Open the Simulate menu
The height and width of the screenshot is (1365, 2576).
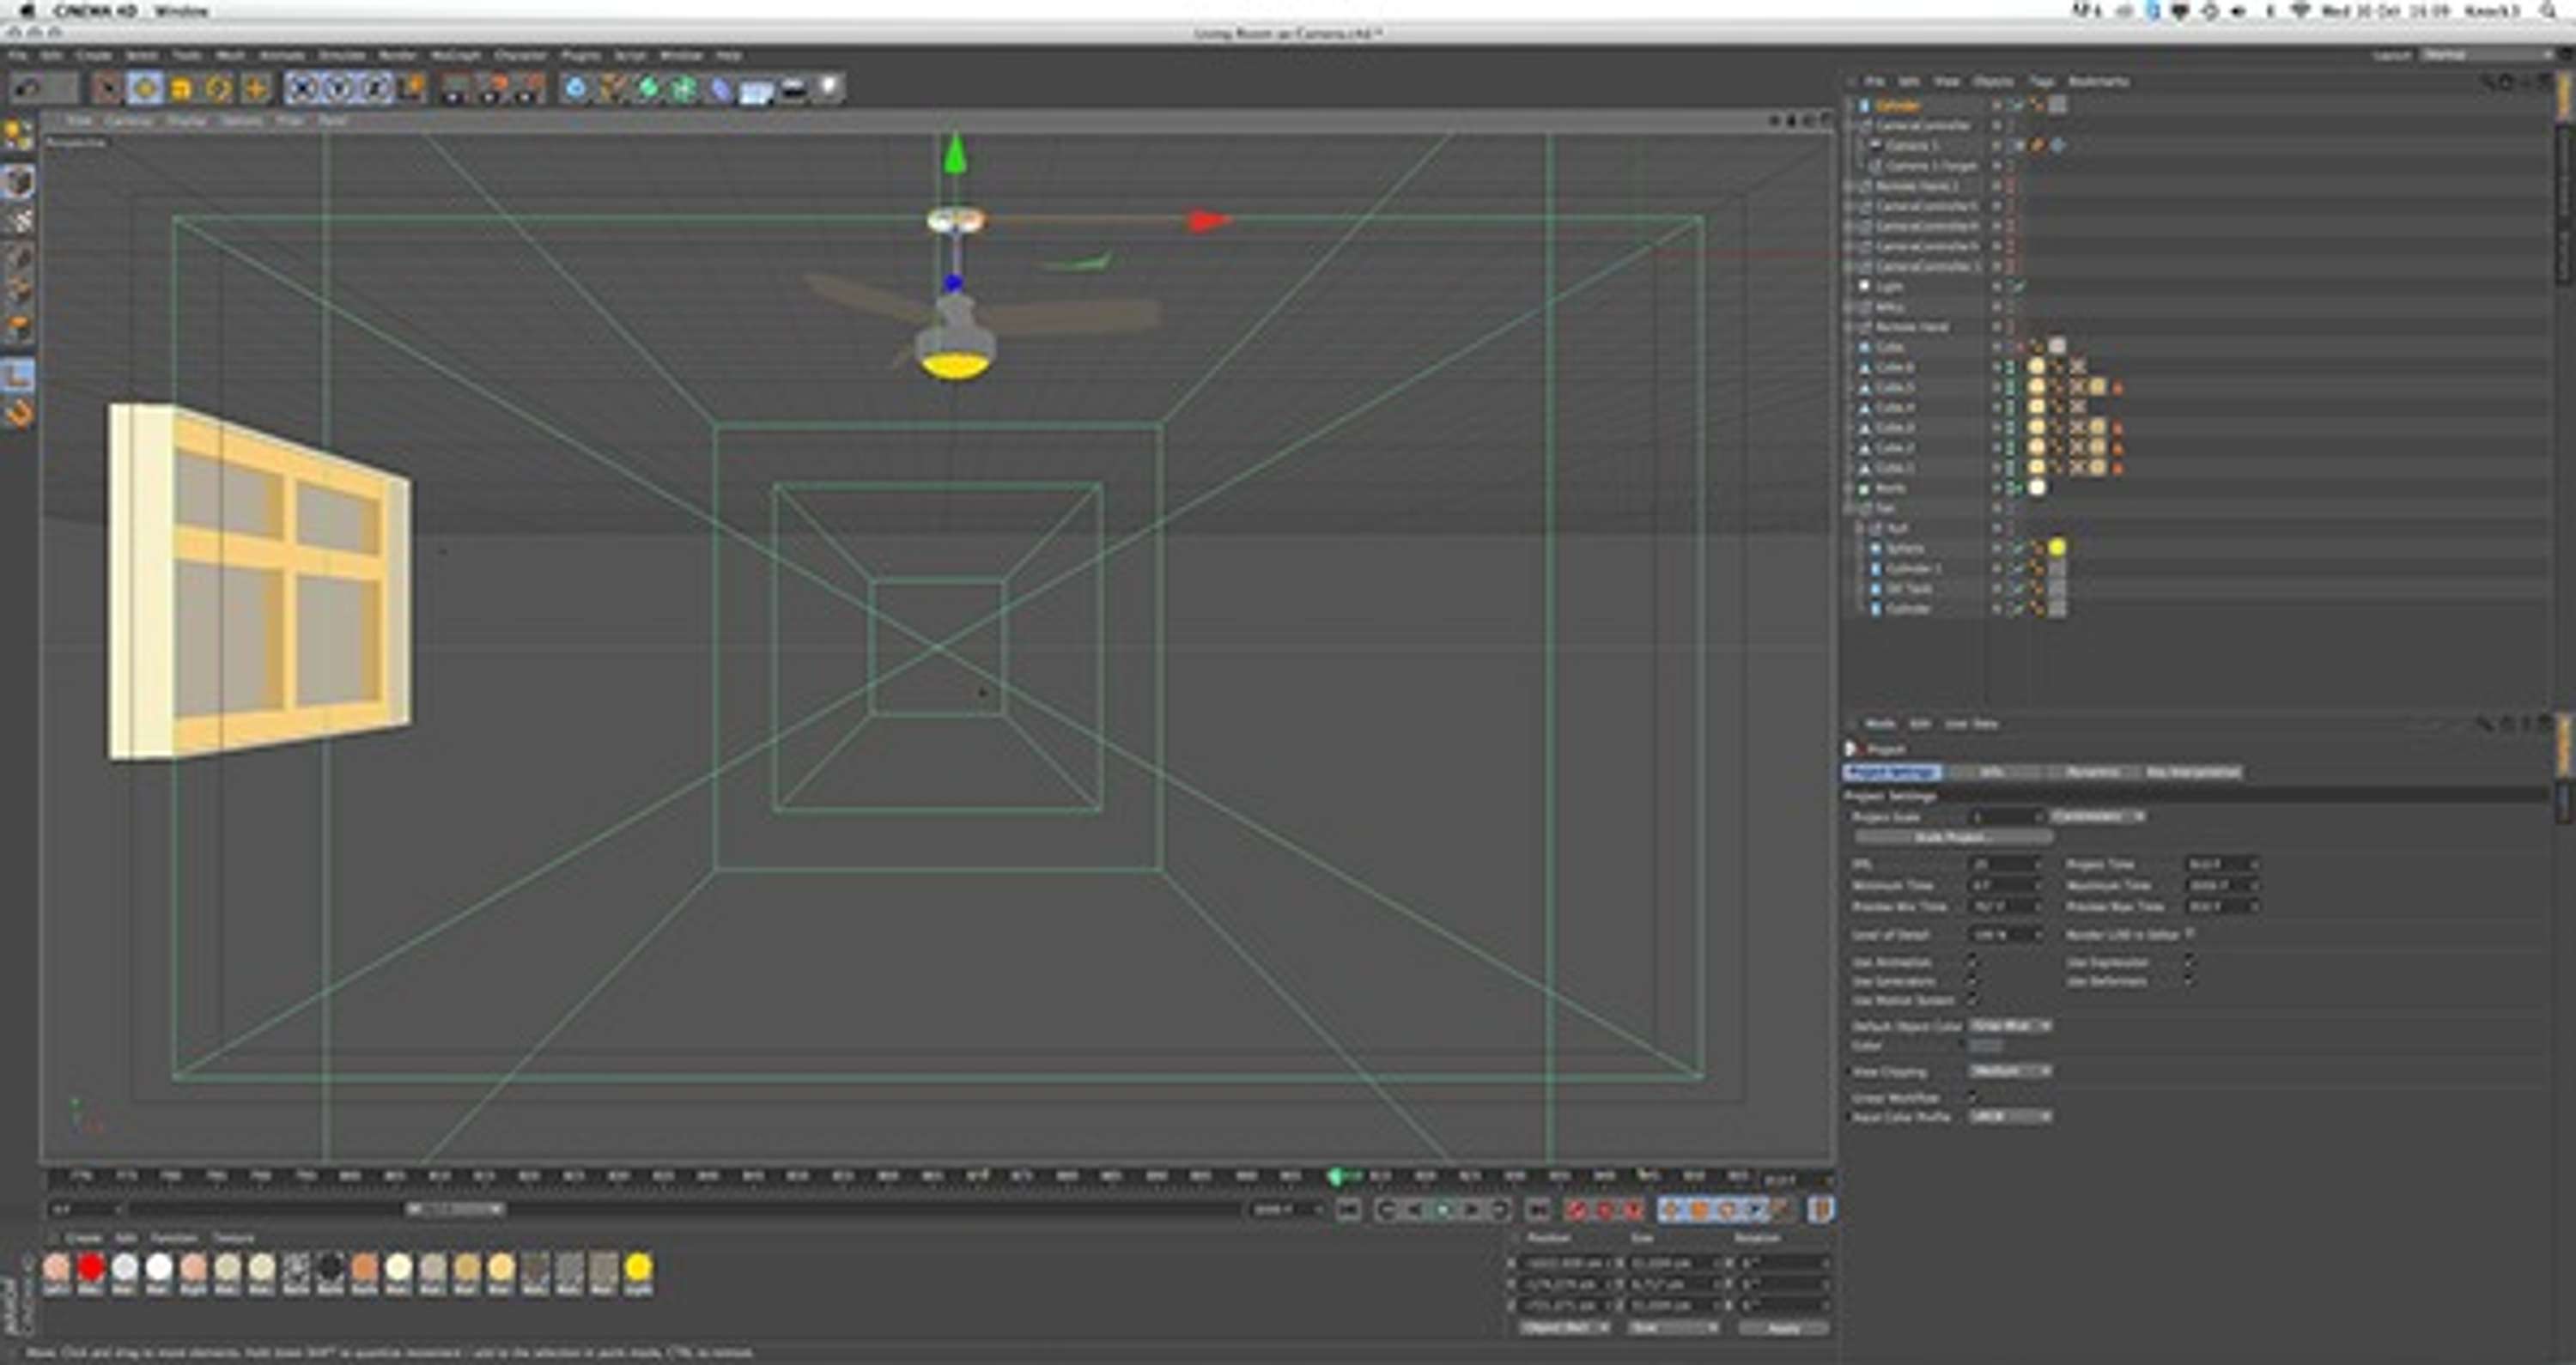(342, 56)
